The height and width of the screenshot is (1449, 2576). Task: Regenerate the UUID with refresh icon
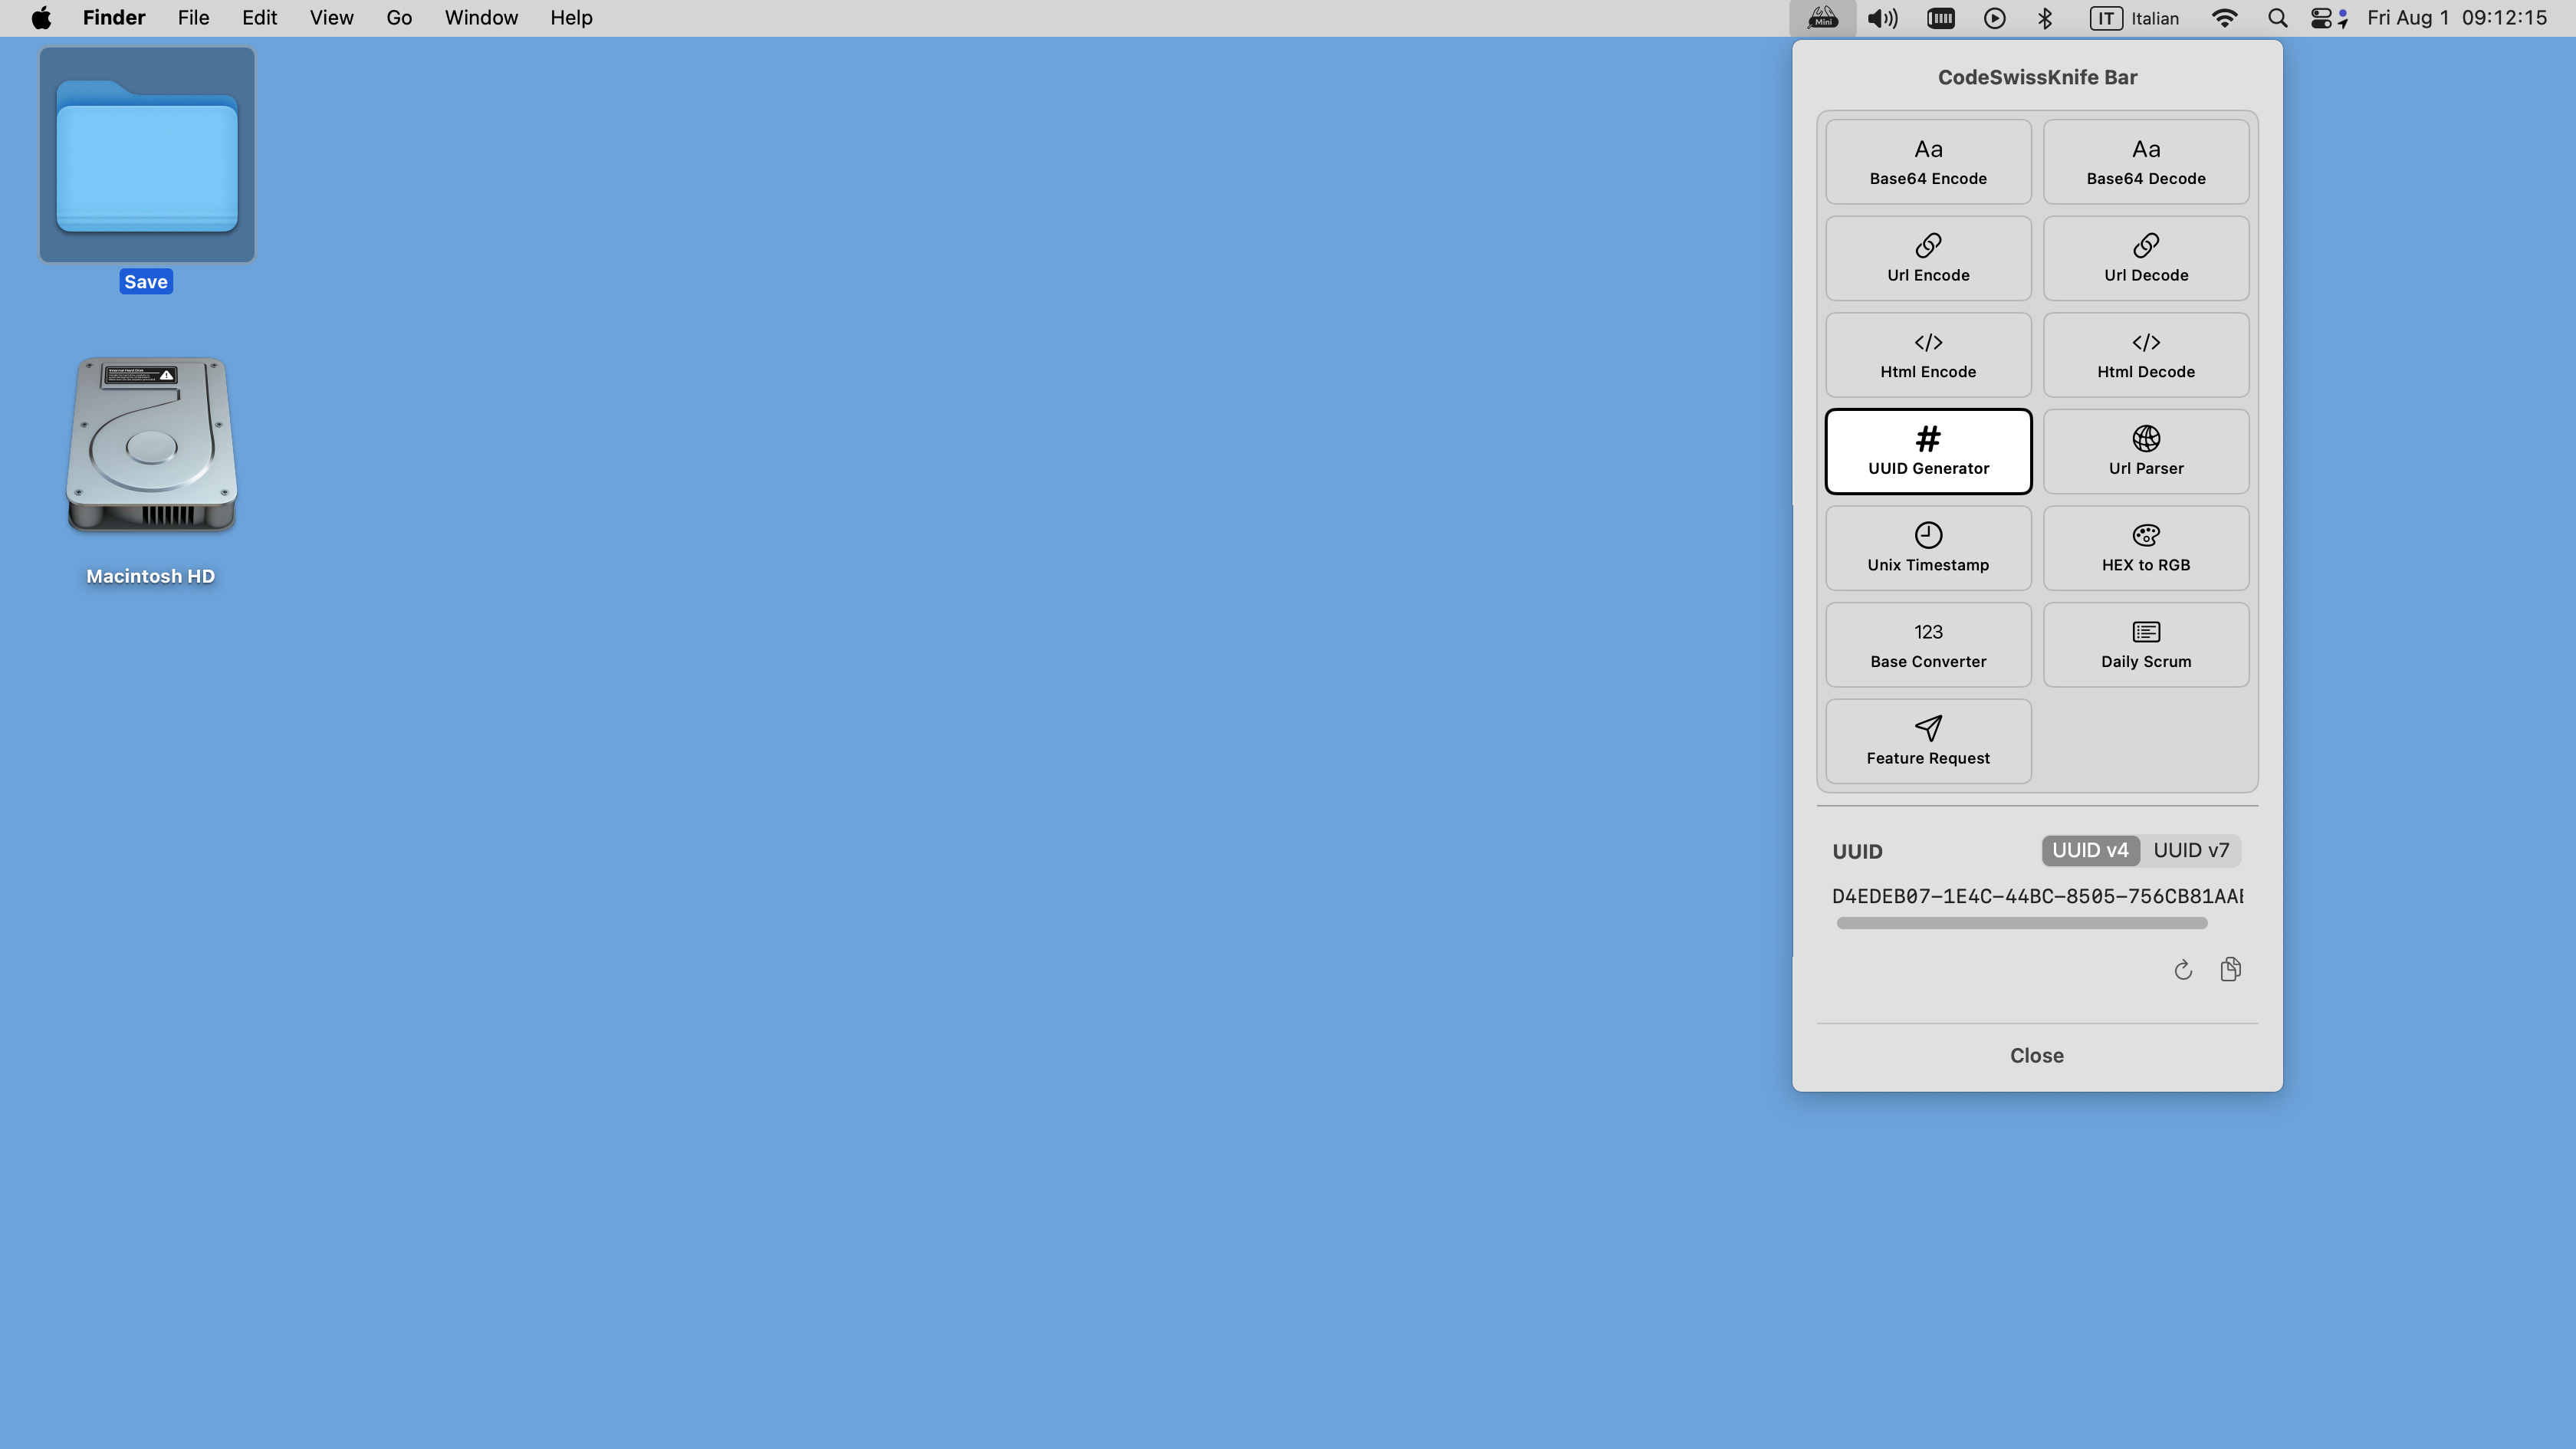point(2183,970)
